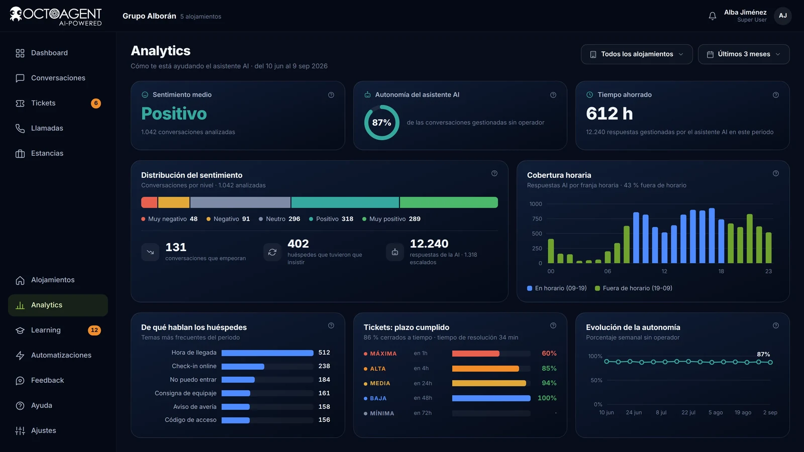Click the Dashboard grid icon
Image resolution: width=804 pixels, height=452 pixels.
click(x=20, y=53)
